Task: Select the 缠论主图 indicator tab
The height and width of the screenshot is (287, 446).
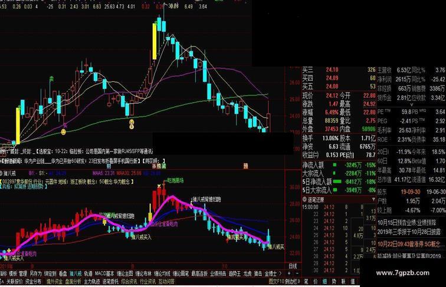Action: (124, 273)
